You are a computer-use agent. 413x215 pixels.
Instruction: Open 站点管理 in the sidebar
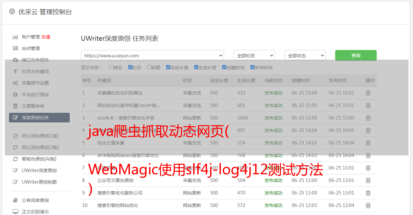tap(31, 48)
